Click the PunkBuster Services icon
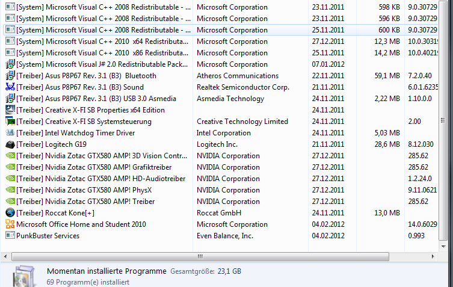This screenshot has height=287, width=453. click(10, 235)
